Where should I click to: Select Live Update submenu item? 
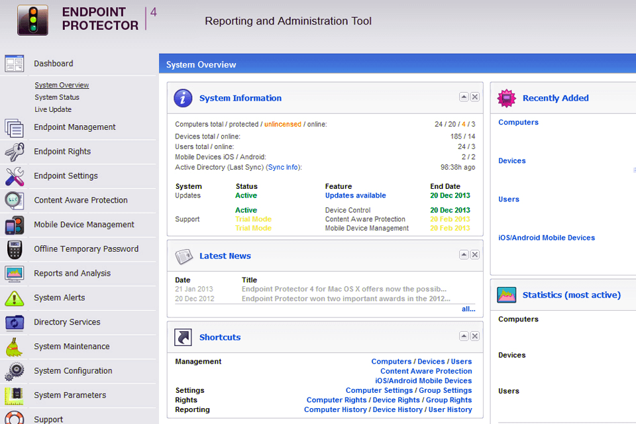53,109
